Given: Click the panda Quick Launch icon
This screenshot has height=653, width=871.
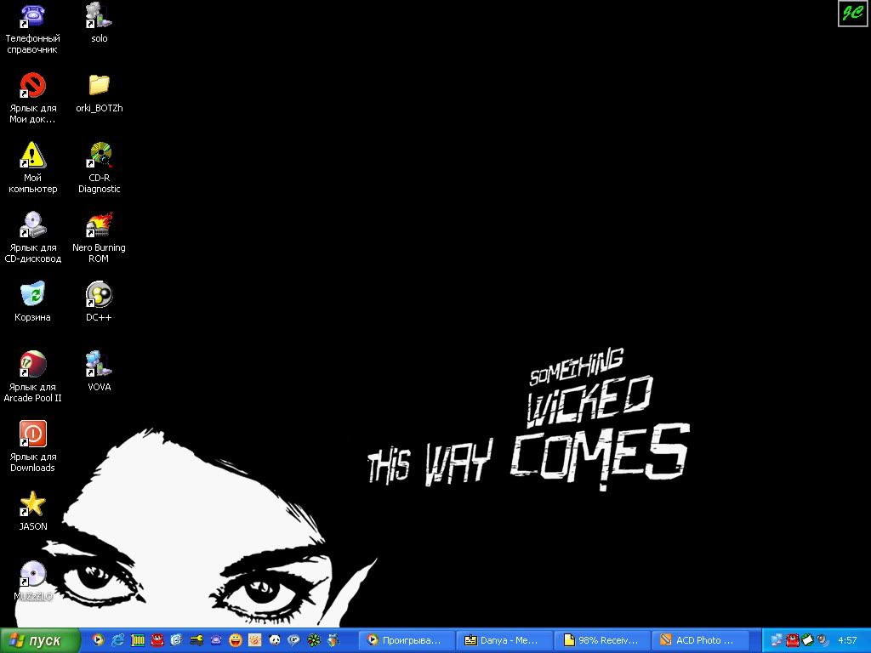Looking at the screenshot, I should 275,640.
